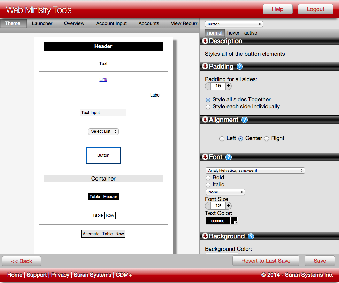This screenshot has width=339, height=283.
Task: Collapse Description section with red arrow icon
Action: (x=205, y=41)
